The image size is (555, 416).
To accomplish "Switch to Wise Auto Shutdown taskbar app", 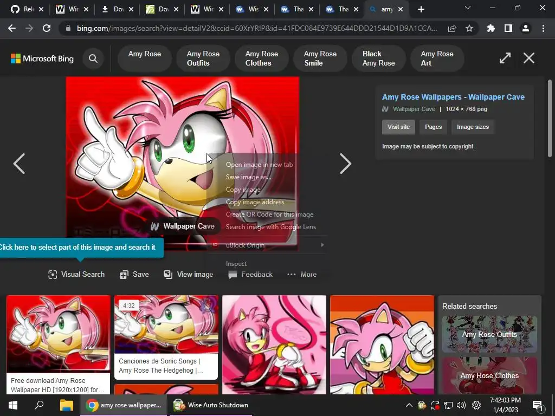I will (211, 405).
